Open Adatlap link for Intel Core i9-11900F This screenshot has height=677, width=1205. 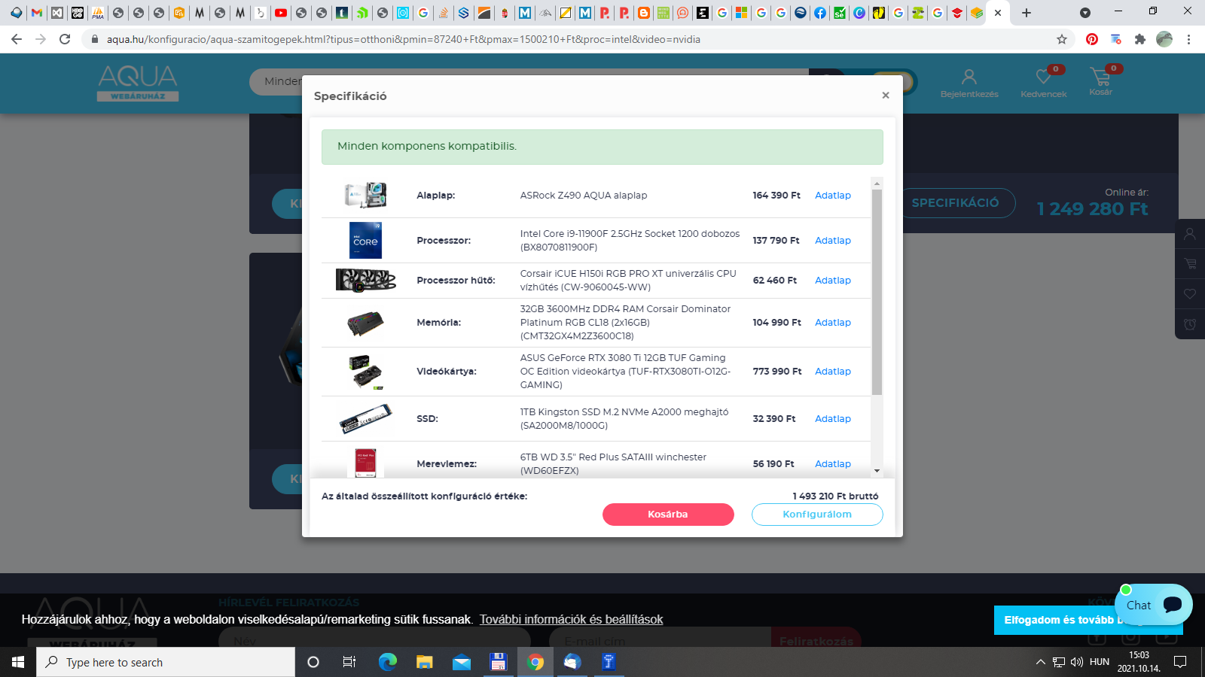pyautogui.click(x=833, y=241)
